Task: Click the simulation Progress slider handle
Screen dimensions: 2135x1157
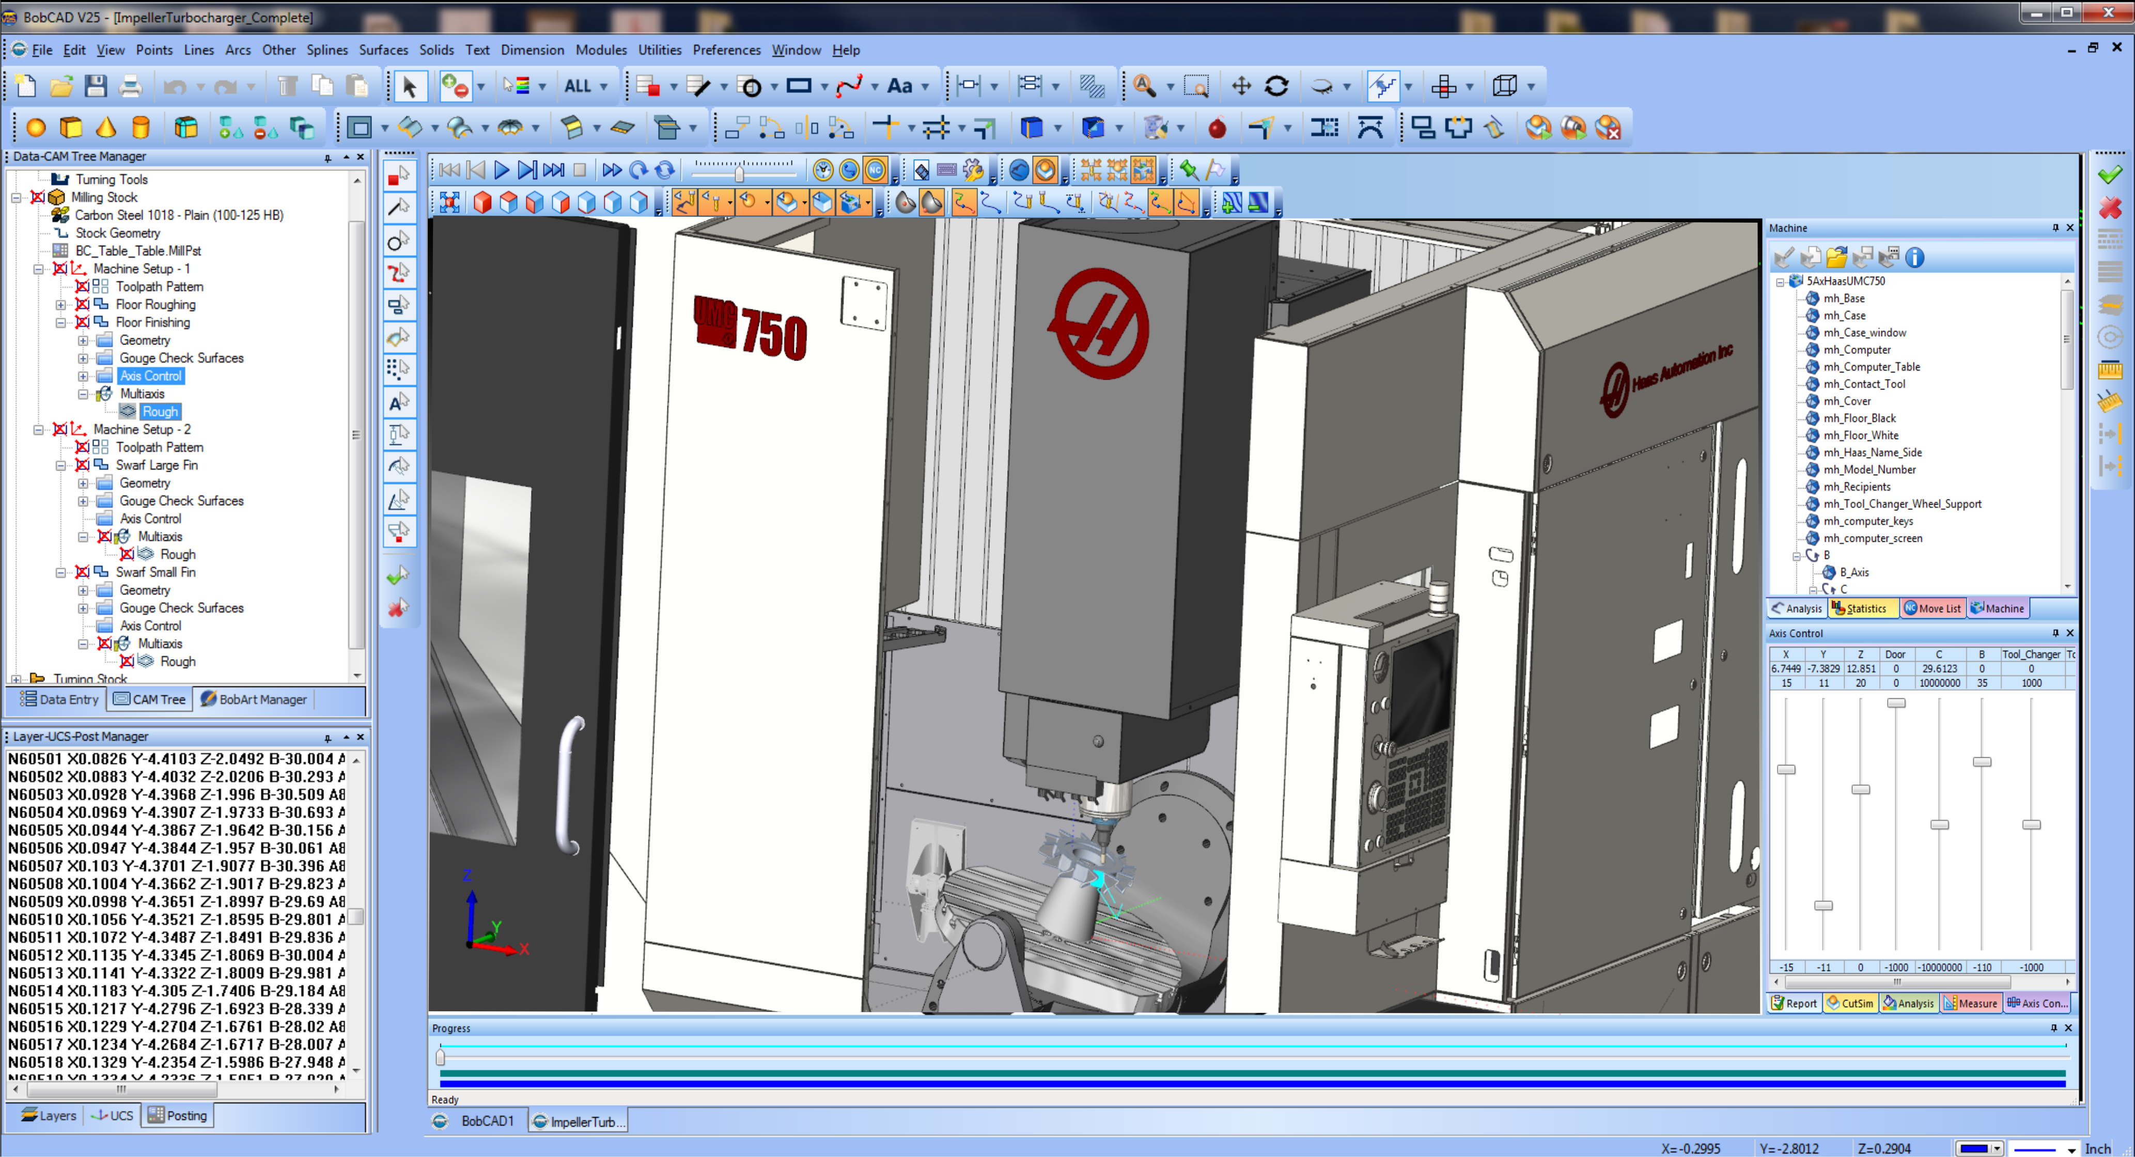Action: pyautogui.click(x=440, y=1057)
